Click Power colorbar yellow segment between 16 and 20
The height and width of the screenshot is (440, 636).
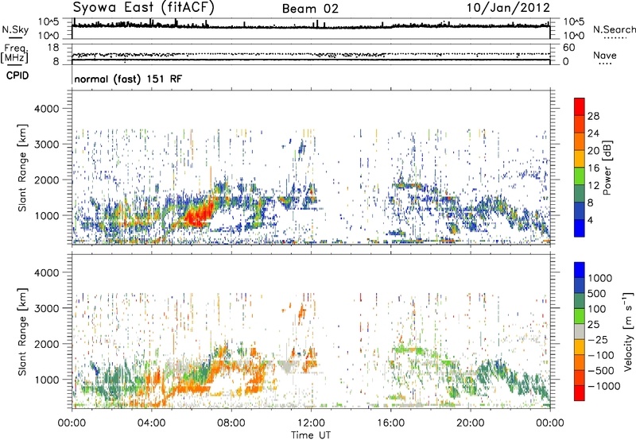point(580,159)
